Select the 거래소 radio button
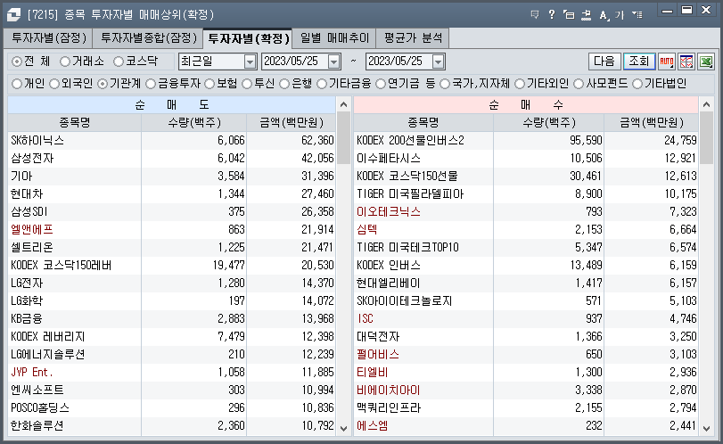 pyautogui.click(x=65, y=62)
